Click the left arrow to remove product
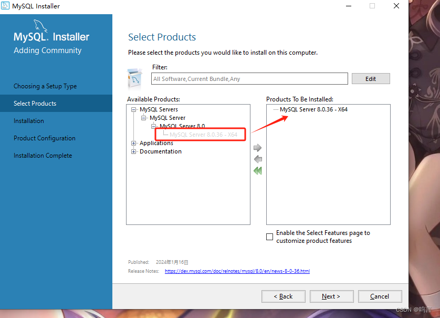The image size is (440, 318). coord(258,159)
